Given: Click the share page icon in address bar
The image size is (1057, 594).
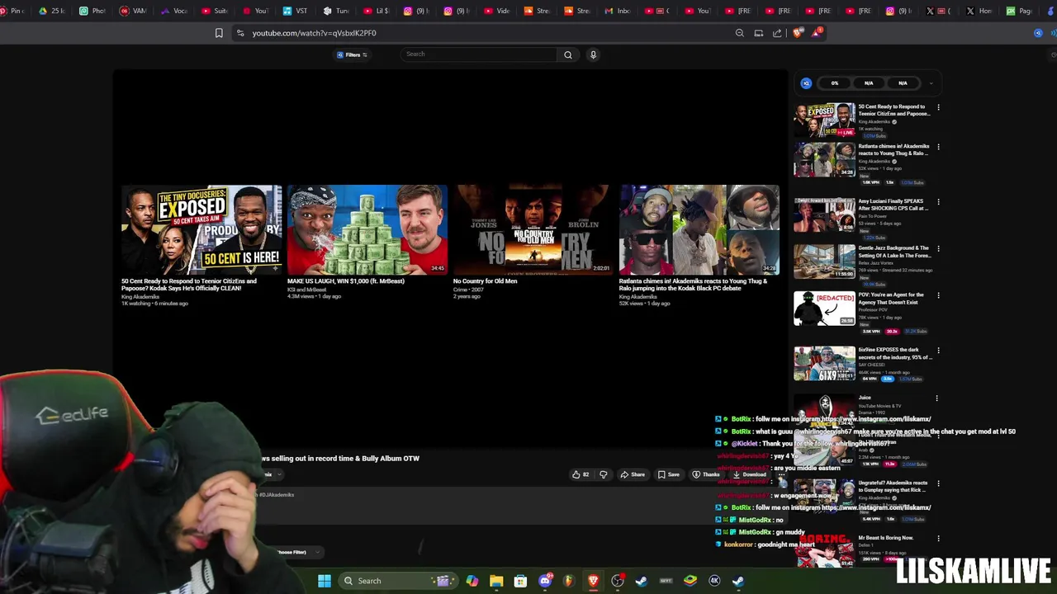Looking at the screenshot, I should tap(777, 33).
